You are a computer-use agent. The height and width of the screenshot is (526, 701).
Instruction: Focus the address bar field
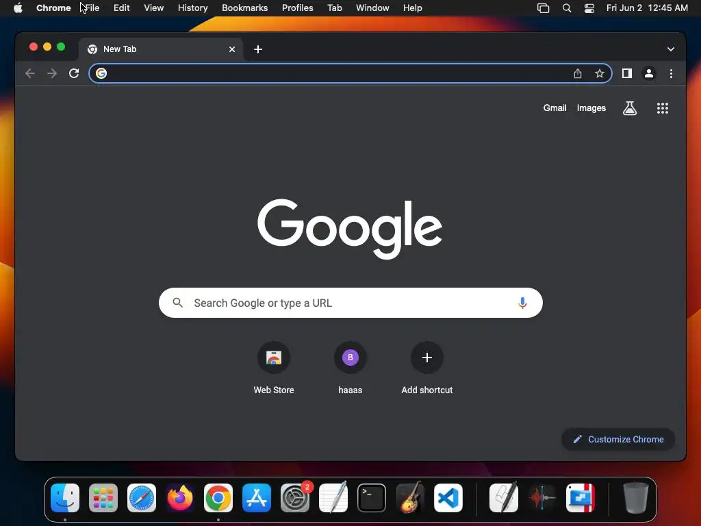[x=350, y=73]
